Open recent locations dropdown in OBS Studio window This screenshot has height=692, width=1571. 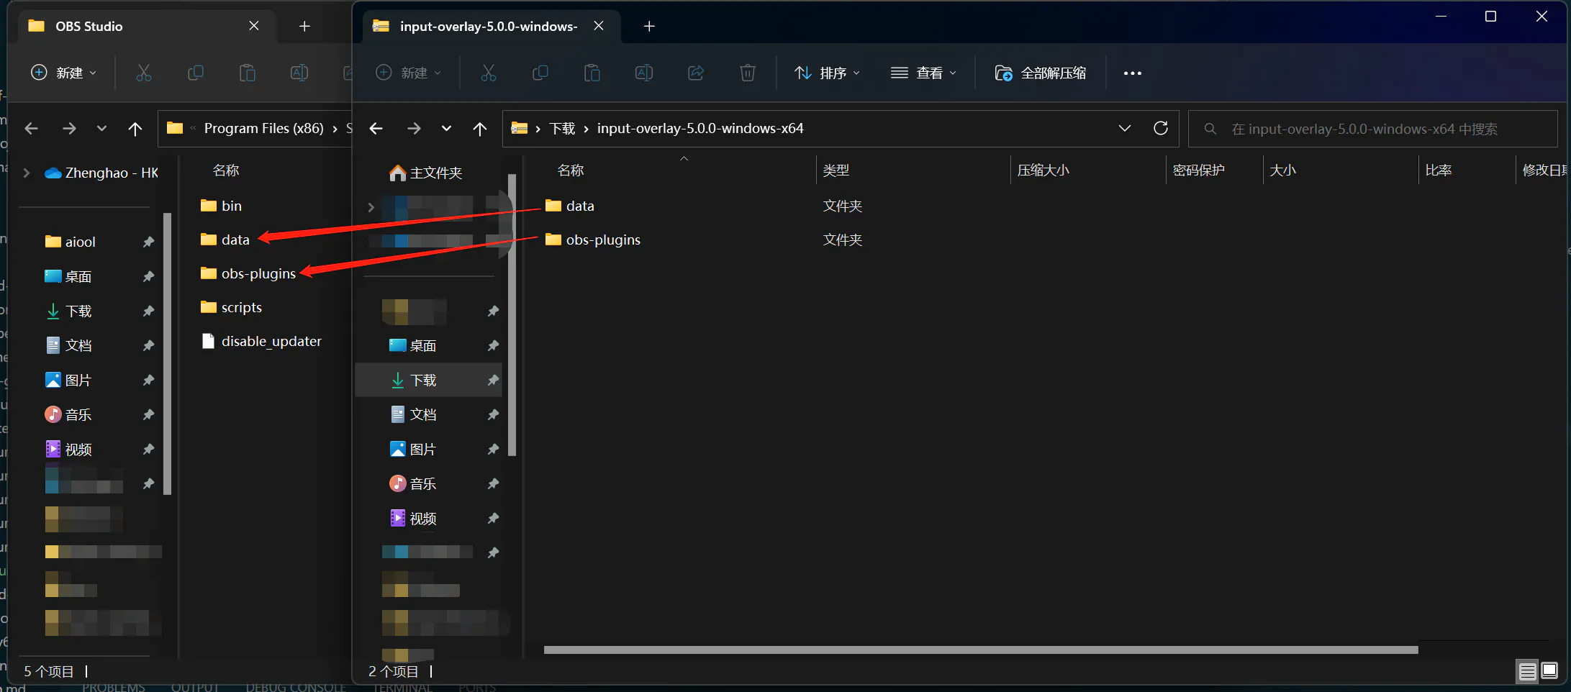tap(102, 129)
